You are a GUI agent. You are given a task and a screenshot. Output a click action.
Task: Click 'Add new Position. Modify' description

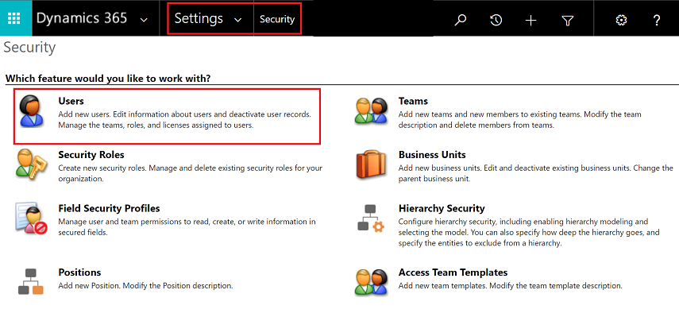coord(146,286)
